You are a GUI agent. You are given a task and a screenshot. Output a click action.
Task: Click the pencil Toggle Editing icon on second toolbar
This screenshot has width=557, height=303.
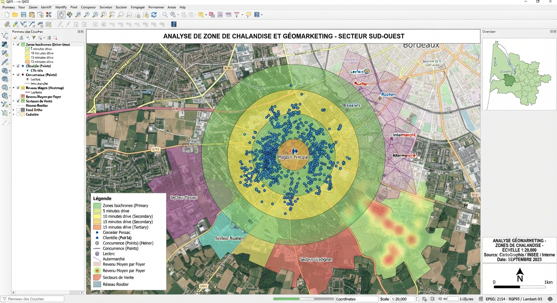60,24
